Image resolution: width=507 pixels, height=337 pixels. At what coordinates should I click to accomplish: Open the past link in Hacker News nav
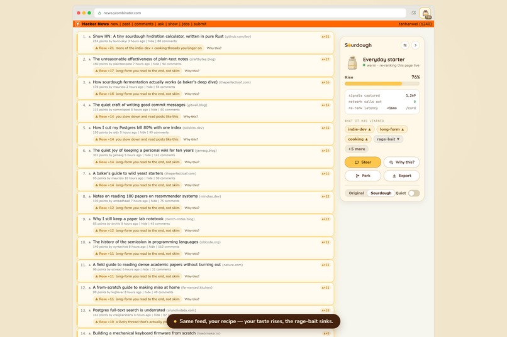coord(126,24)
